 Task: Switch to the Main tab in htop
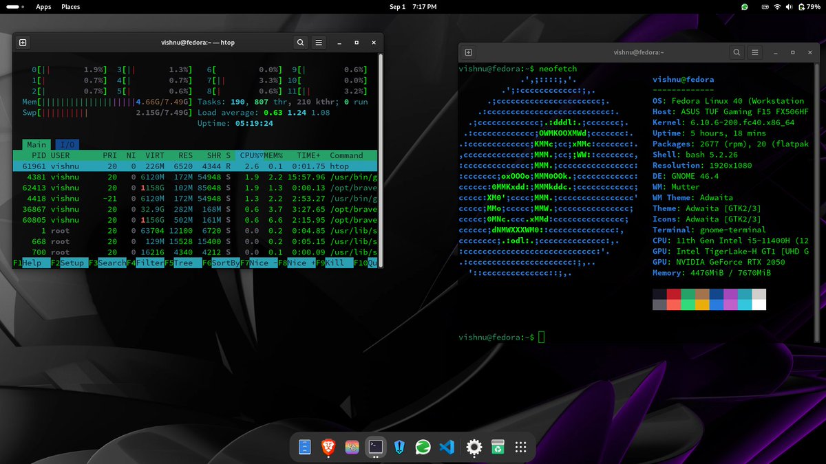[37, 144]
